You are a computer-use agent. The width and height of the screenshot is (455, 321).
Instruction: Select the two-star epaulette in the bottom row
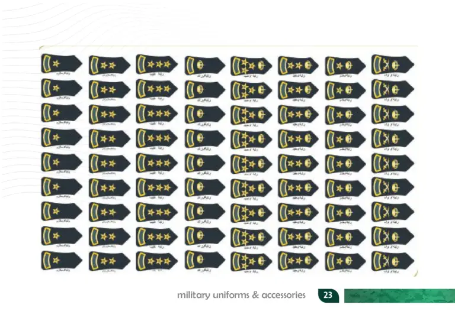[x=109, y=260]
